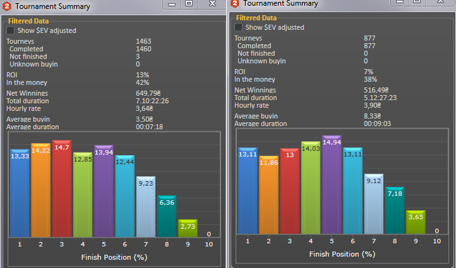Click red bar 13 in right chart
Image resolution: width=456 pixels, height=268 pixels.
pos(290,191)
